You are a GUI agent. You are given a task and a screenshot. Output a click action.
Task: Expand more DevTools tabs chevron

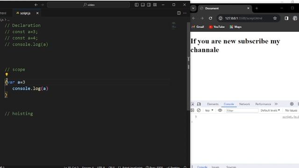[x=276, y=104]
